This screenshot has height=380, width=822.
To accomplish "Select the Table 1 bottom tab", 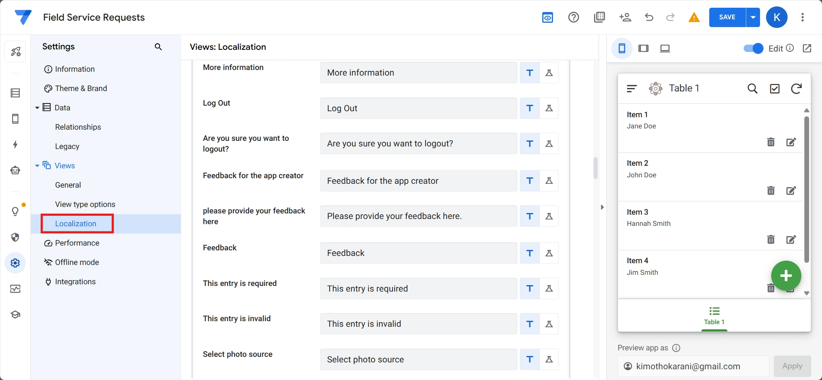I will [x=714, y=316].
